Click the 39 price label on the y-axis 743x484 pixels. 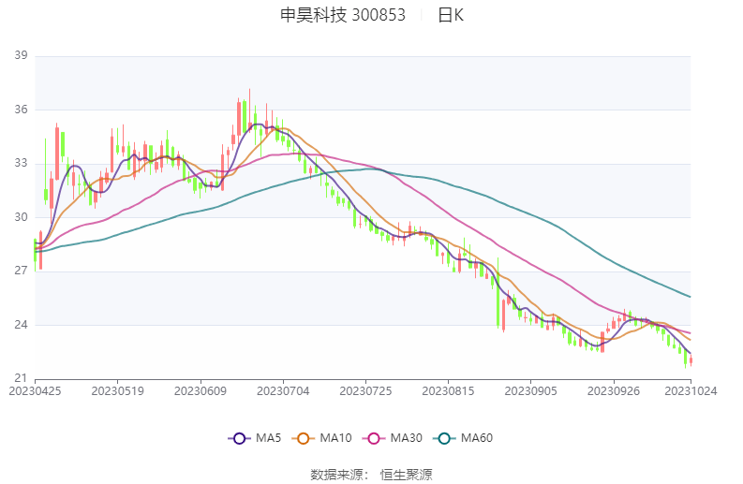[21, 56]
